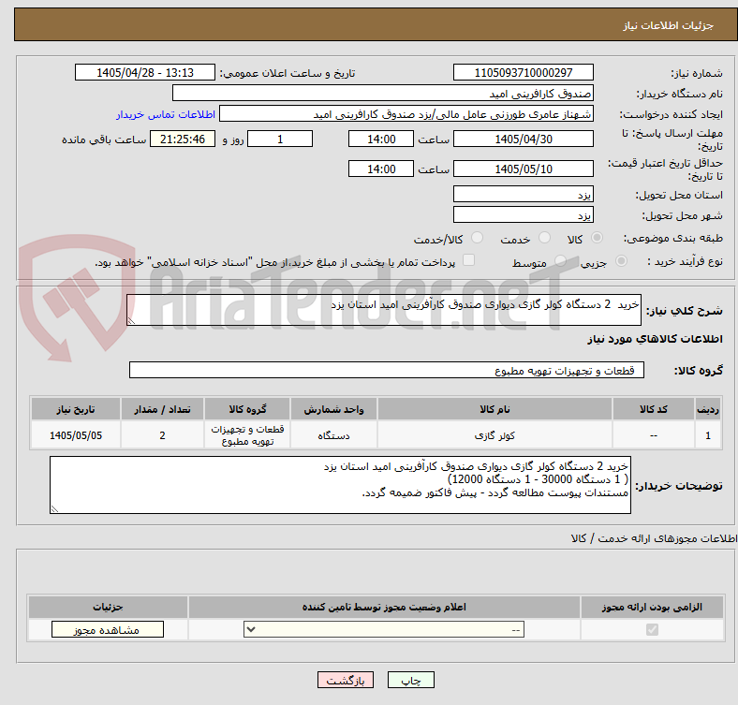Viewport: 738px width, 705px height.
Task: Click the دستگاه unit cell
Action: tap(333, 435)
